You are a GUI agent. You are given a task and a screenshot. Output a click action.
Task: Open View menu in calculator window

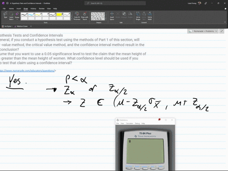point(122,123)
